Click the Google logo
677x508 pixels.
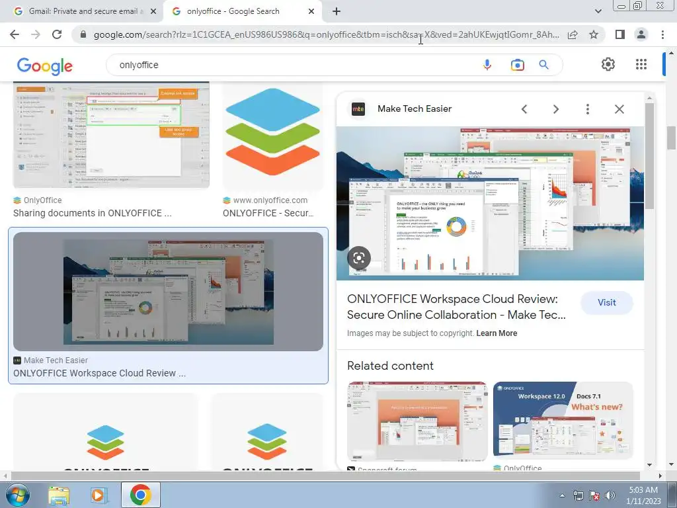click(x=45, y=66)
